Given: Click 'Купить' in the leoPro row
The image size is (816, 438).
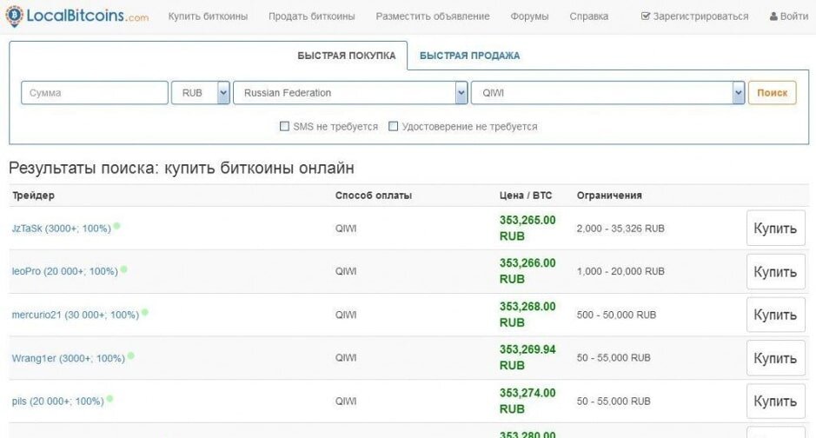Looking at the screenshot, I should tap(775, 271).
